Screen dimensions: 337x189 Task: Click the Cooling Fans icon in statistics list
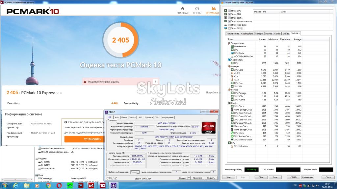pos(229,60)
